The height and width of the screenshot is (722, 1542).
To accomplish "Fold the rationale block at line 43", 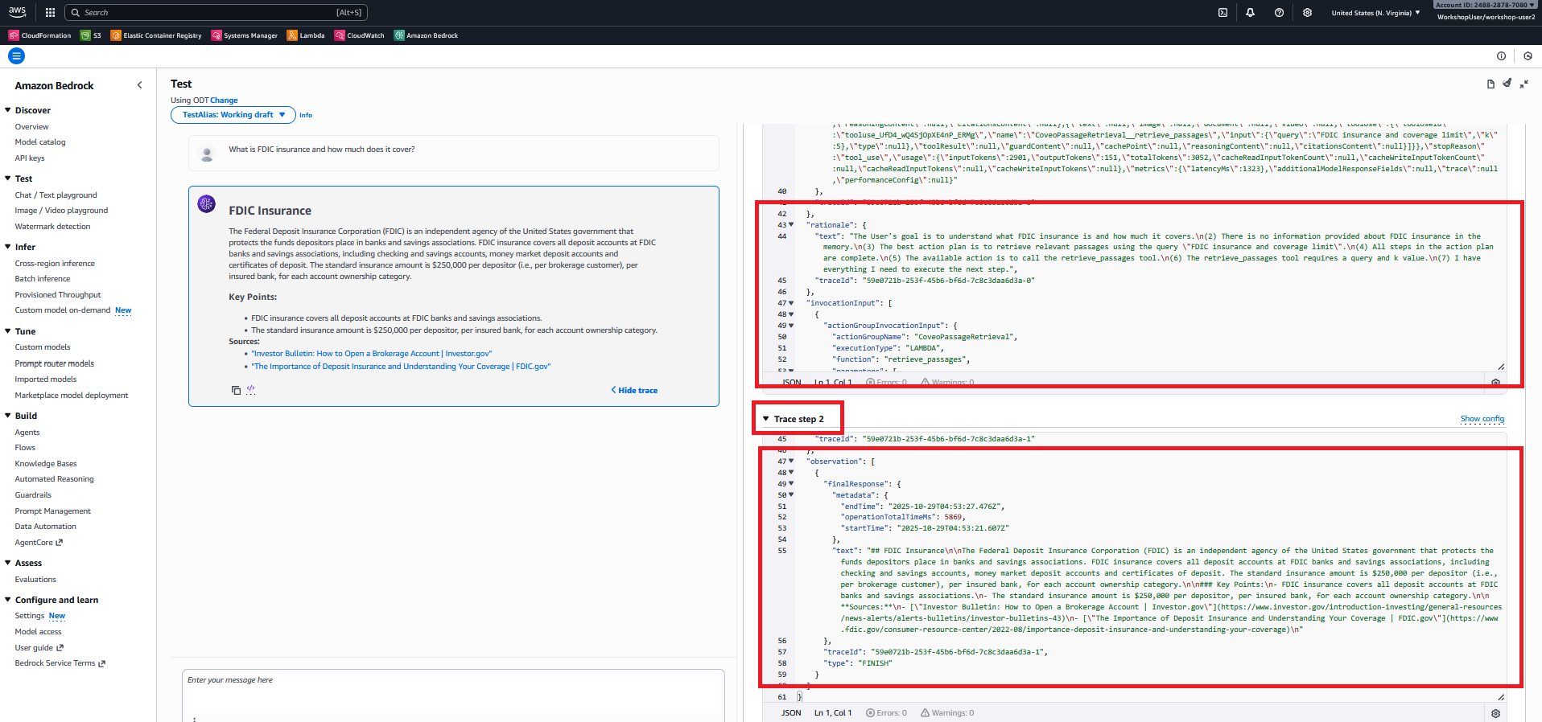I will (x=791, y=225).
